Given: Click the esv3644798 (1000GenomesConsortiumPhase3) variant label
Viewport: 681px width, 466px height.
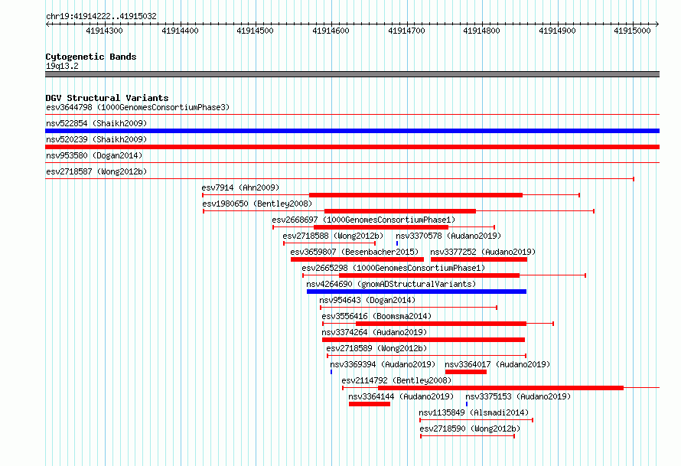Looking at the screenshot, I should pos(138,107).
